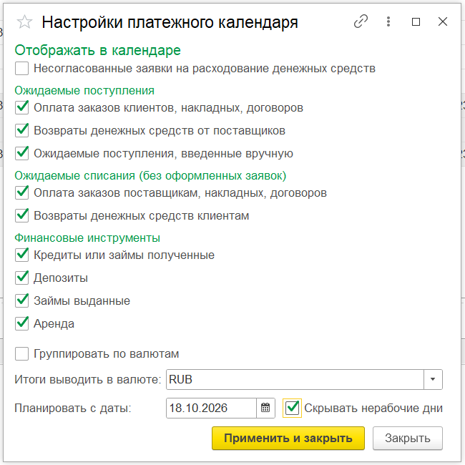Uncheck the Депозиты checkbox
Screen dimensions: 465x465
pos(21,278)
